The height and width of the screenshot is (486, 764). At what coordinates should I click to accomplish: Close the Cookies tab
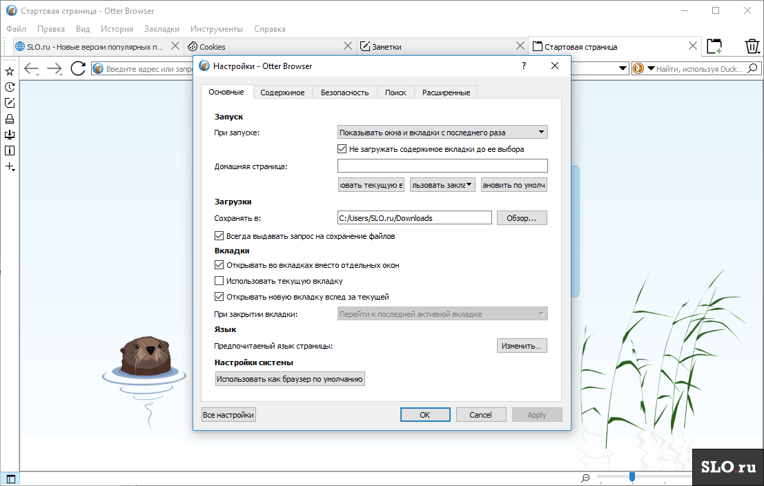click(347, 46)
